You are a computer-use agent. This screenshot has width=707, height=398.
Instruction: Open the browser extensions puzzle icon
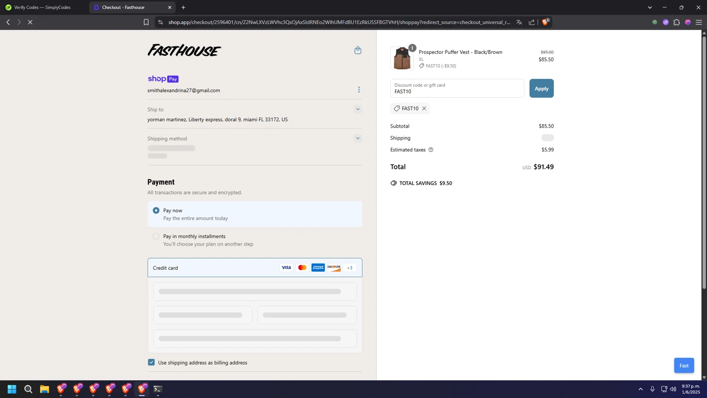tap(677, 22)
